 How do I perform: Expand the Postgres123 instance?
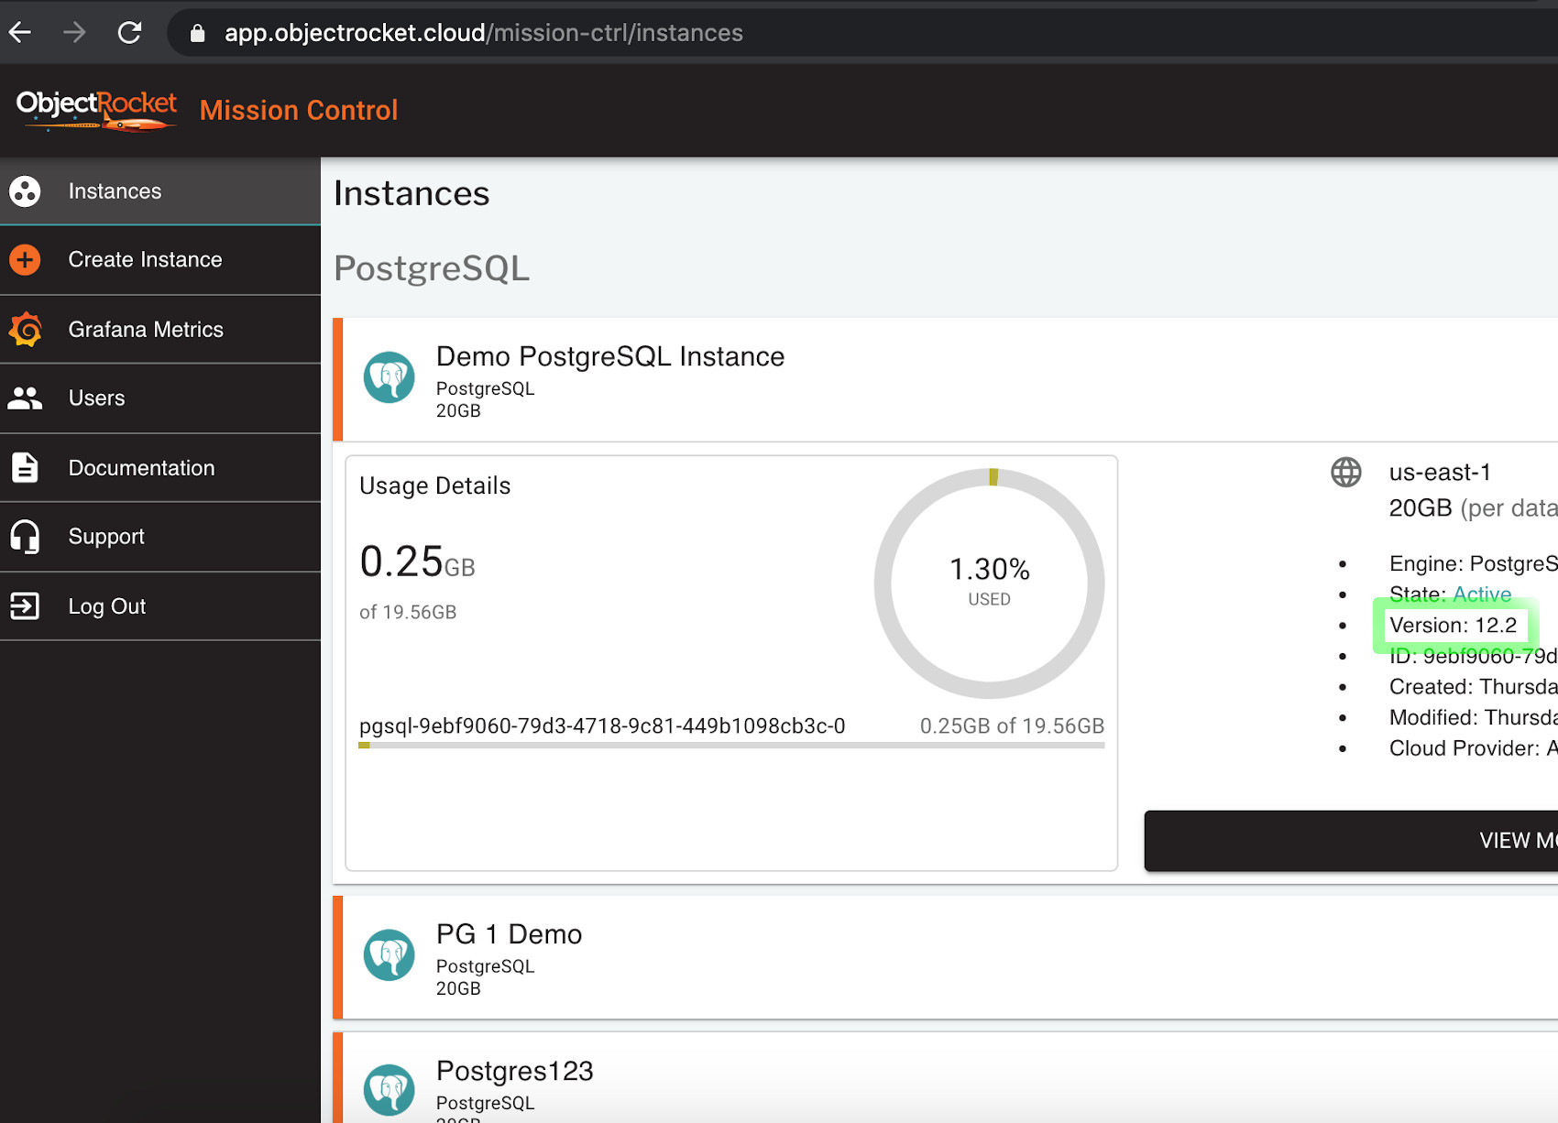[945, 1078]
